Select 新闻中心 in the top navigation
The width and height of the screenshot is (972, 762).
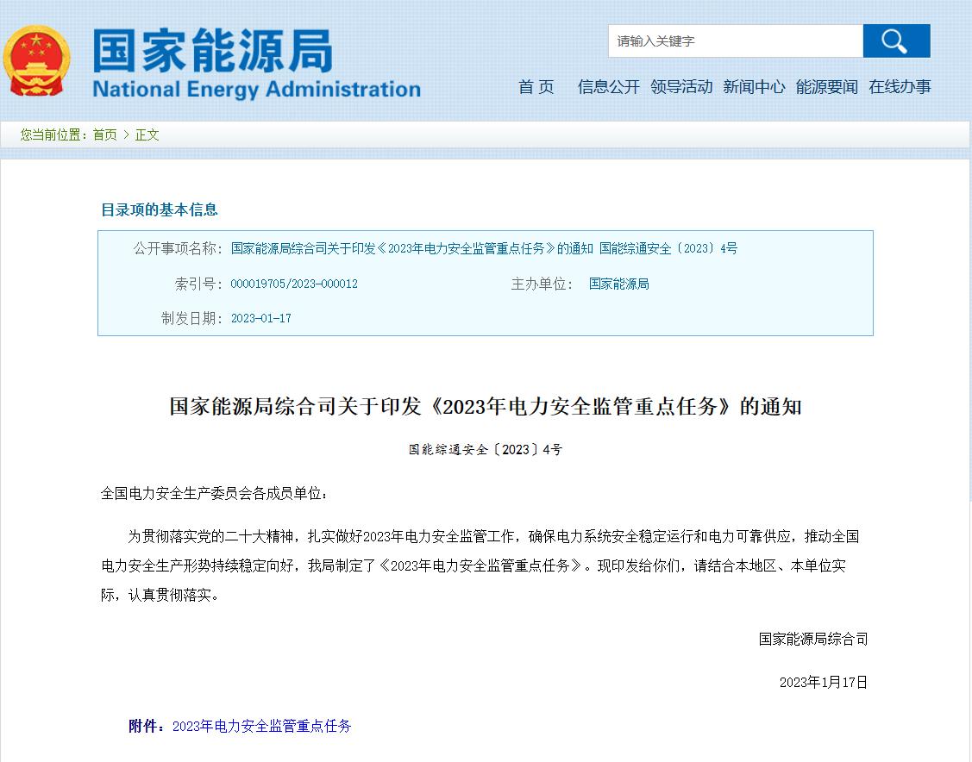(754, 86)
